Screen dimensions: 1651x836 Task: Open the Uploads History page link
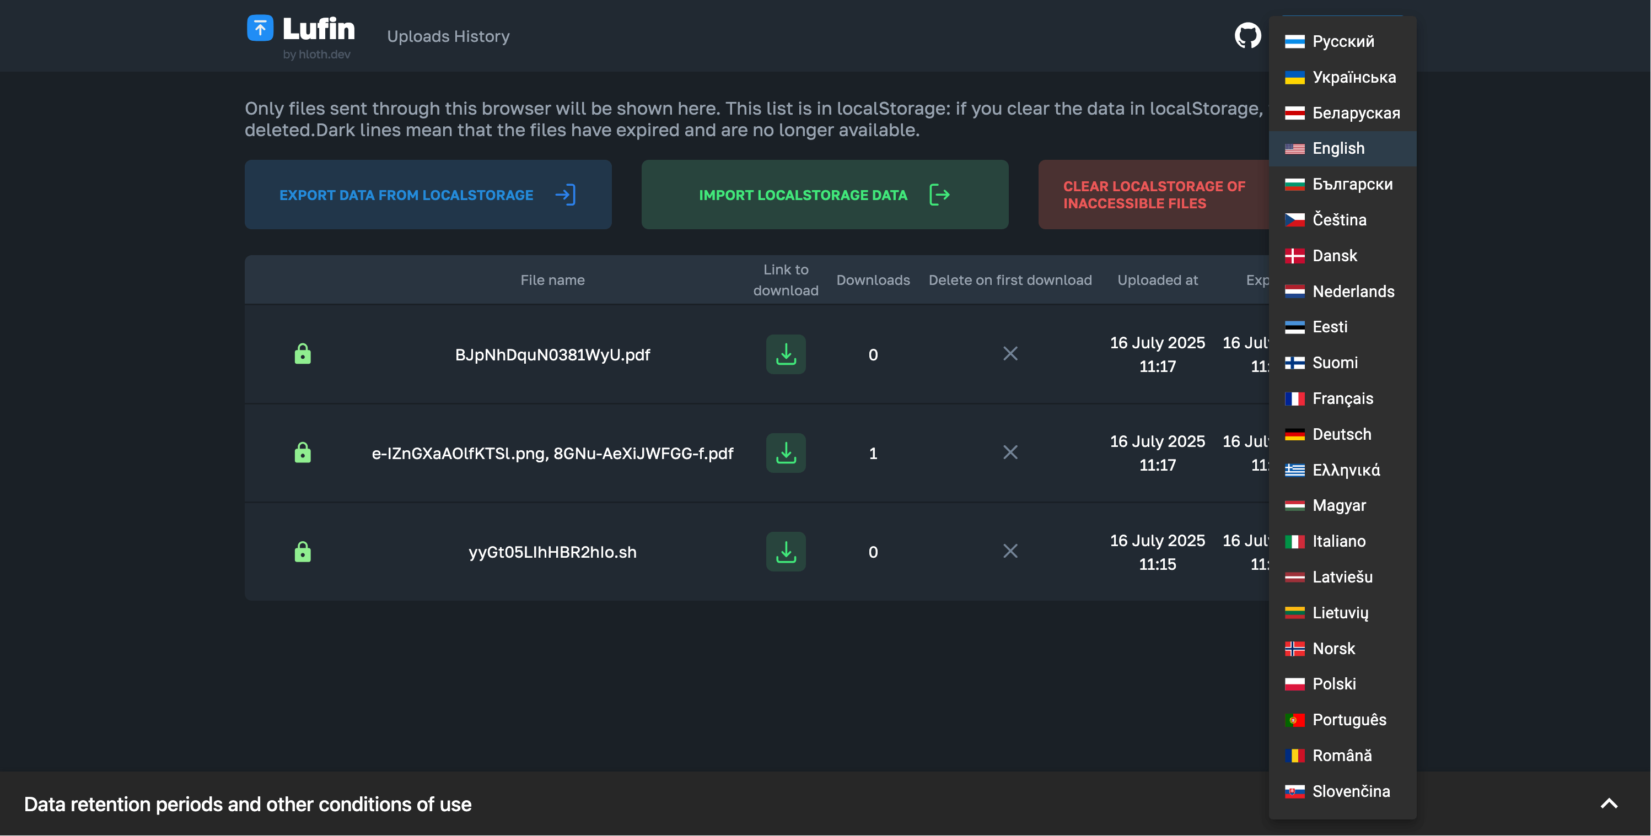[x=448, y=36]
